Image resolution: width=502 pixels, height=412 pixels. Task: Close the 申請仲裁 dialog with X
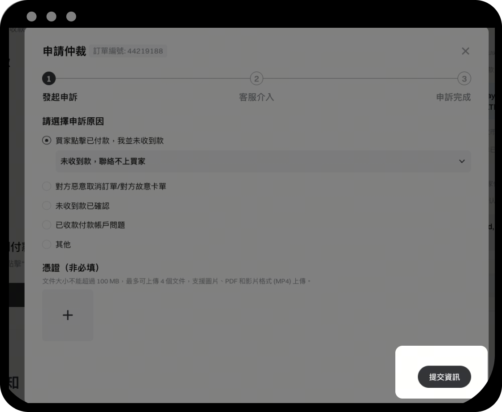click(x=466, y=51)
